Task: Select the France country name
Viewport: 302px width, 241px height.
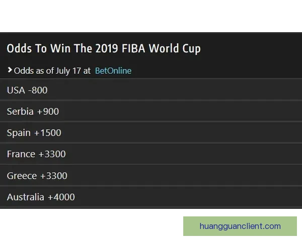Action: click(21, 154)
